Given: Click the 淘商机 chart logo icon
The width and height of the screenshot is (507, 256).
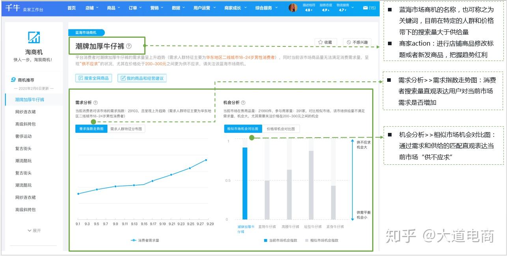Looking at the screenshot, I should pos(34,38).
